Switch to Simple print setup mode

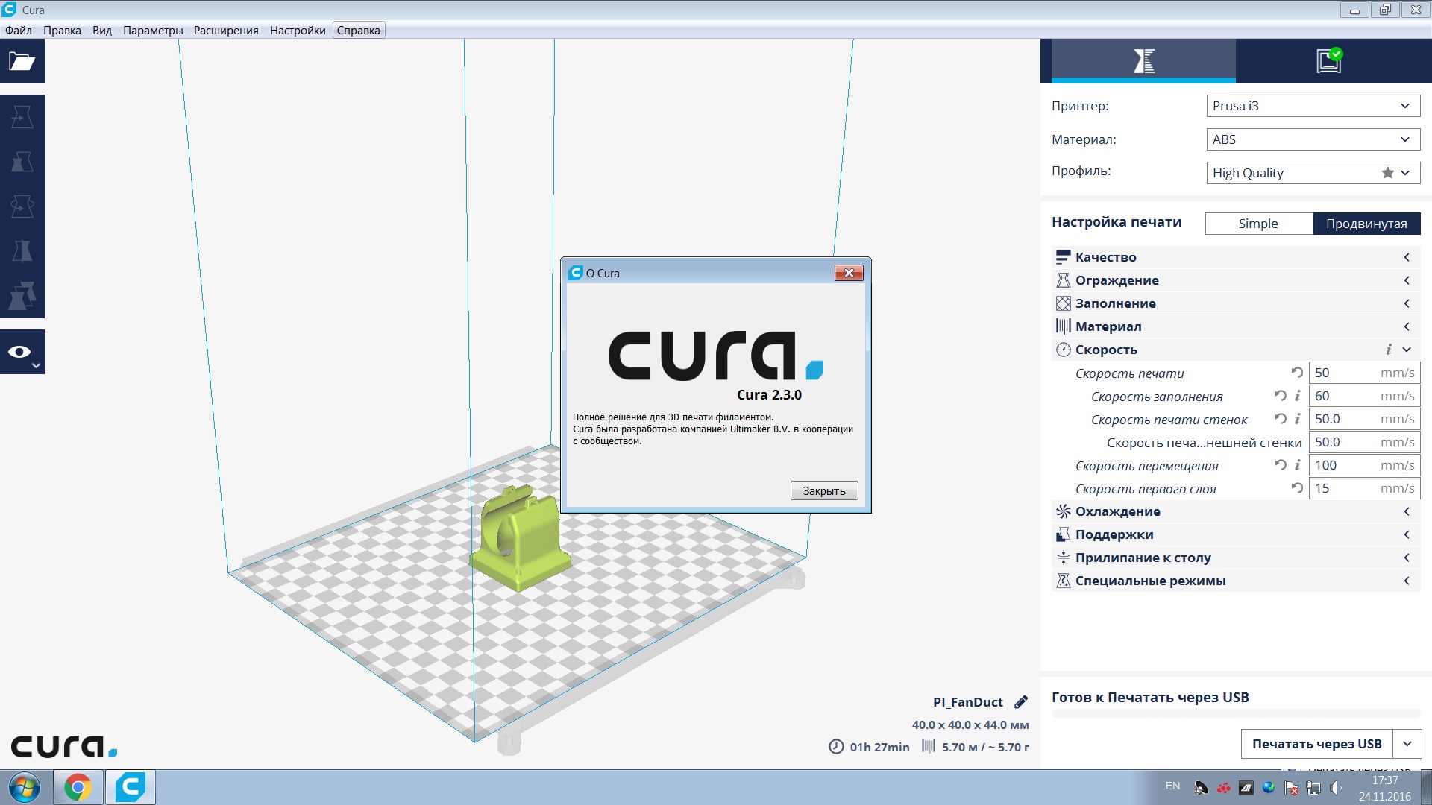point(1258,224)
